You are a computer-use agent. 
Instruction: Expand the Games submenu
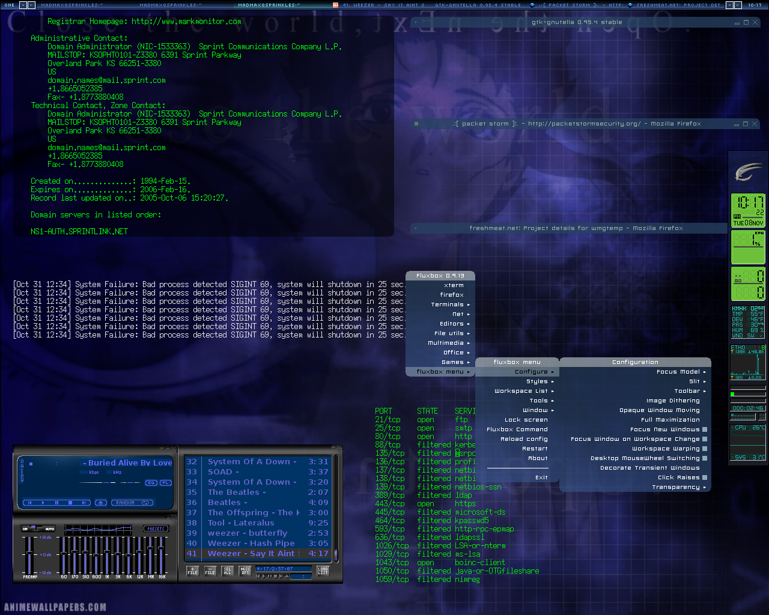440,362
